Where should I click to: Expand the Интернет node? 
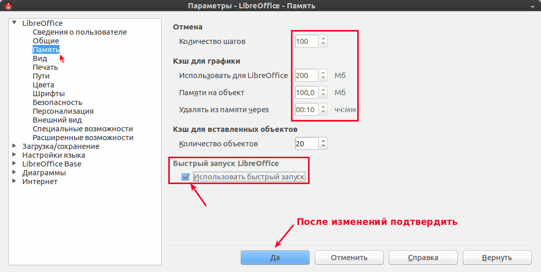pyautogui.click(x=14, y=181)
